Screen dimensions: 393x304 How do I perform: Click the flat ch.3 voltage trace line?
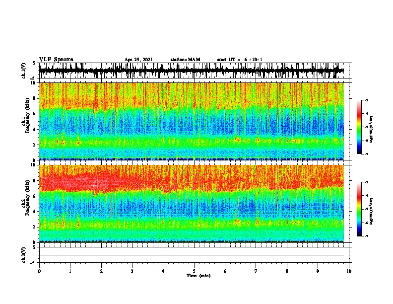click(192, 255)
